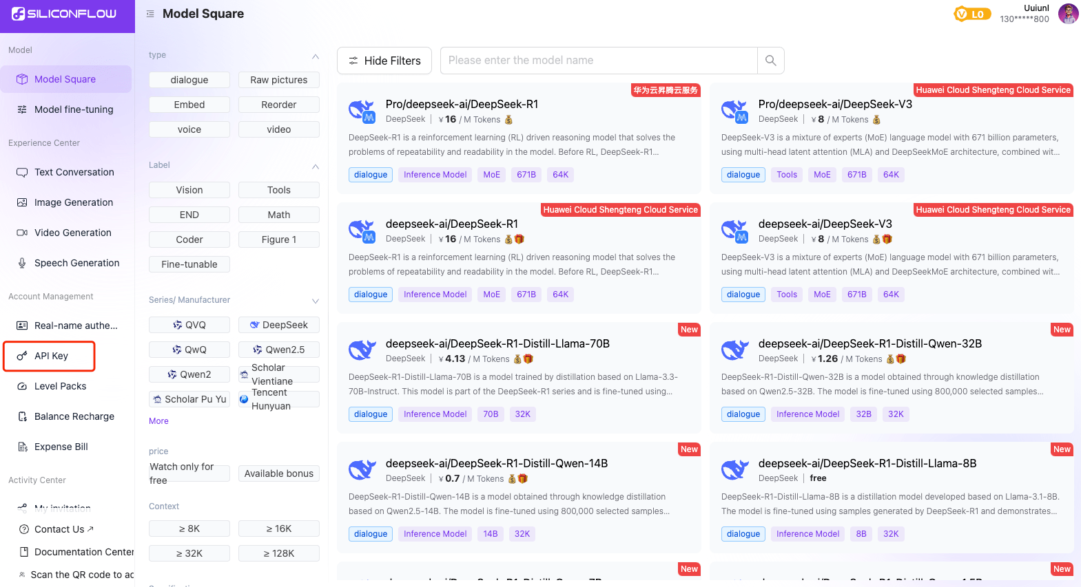1081x587 pixels.
Task: Select the ≥ 32K context filter
Action: 189,553
